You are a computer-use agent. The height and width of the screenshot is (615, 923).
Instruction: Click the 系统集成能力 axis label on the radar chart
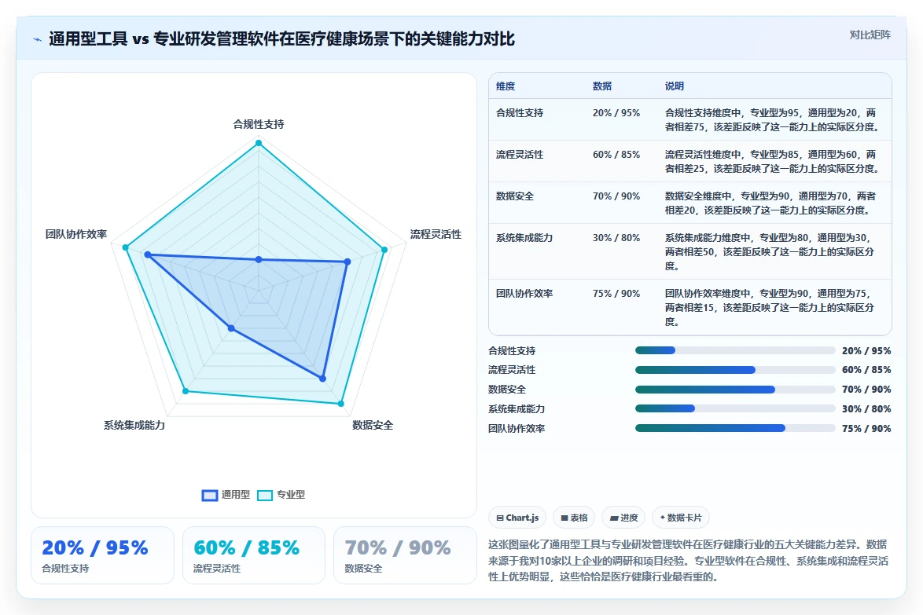tap(134, 425)
